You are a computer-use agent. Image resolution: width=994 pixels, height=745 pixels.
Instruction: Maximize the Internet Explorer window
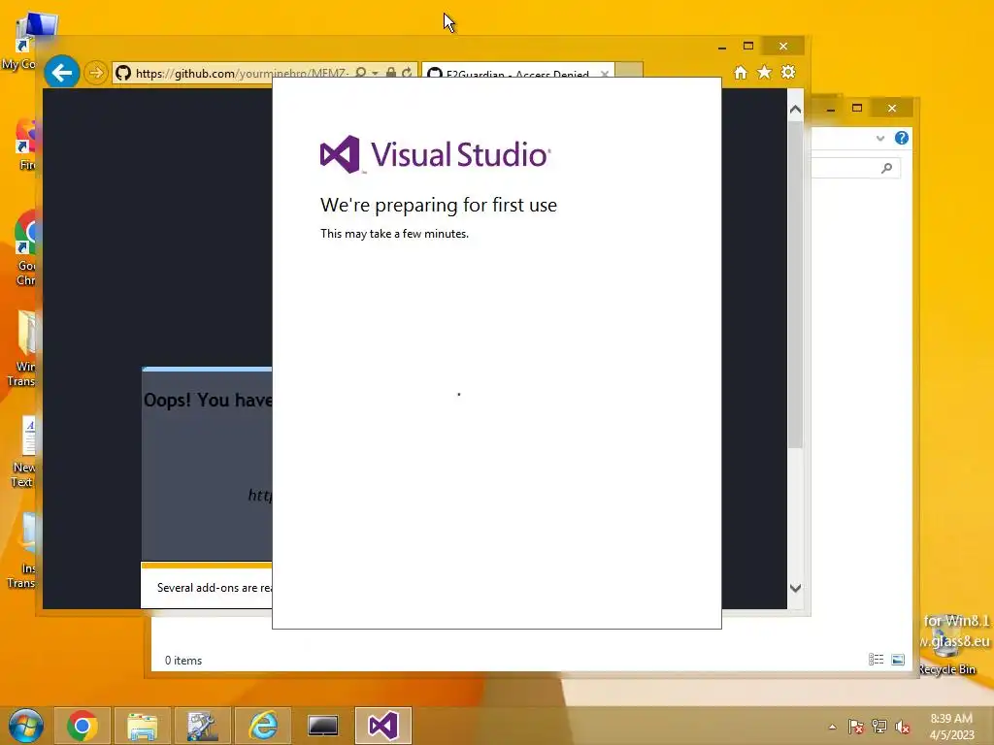click(748, 47)
